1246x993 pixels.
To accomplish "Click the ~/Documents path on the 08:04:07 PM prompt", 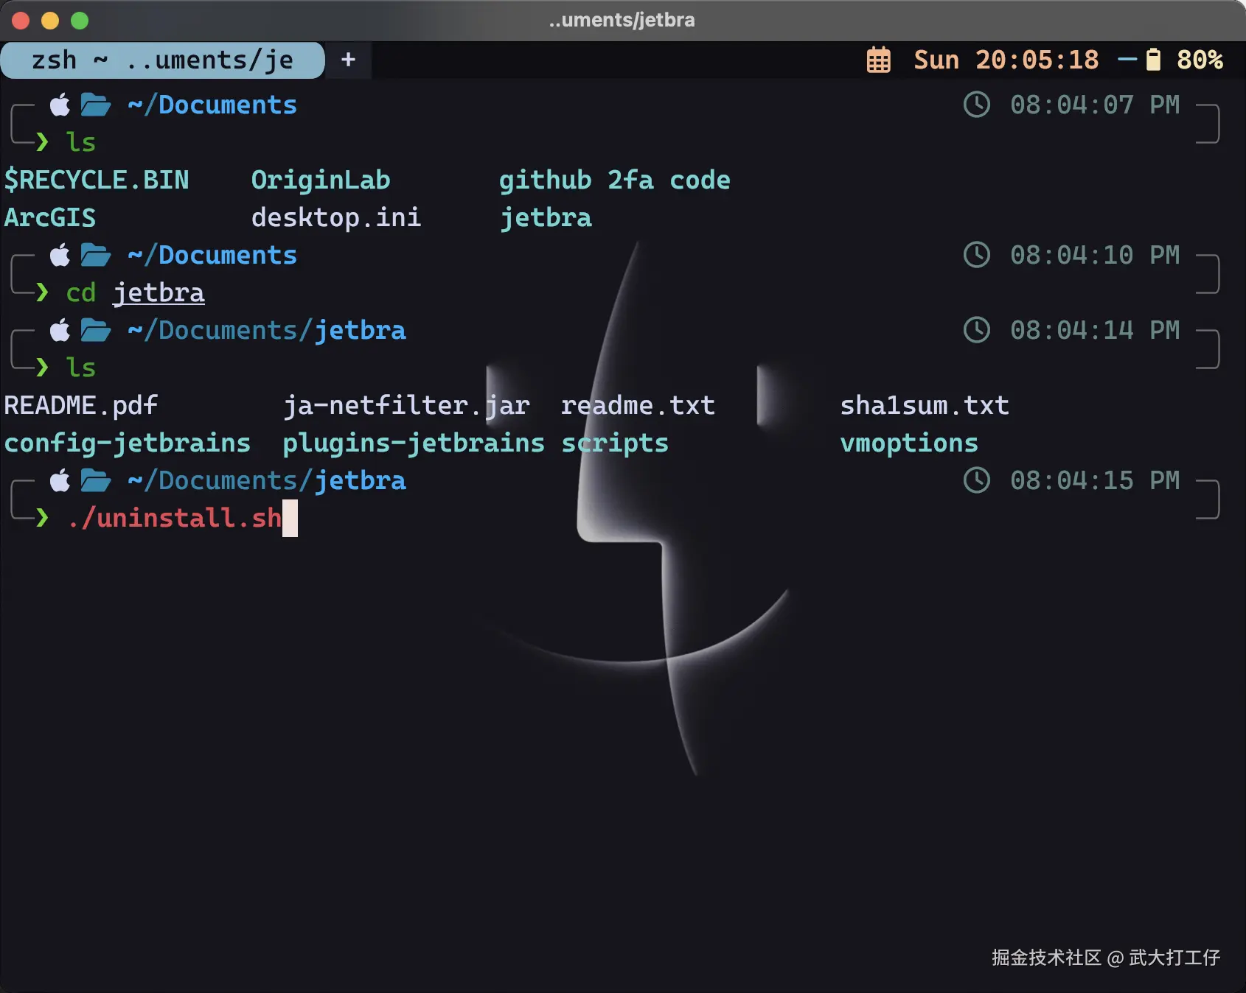I will pos(212,105).
